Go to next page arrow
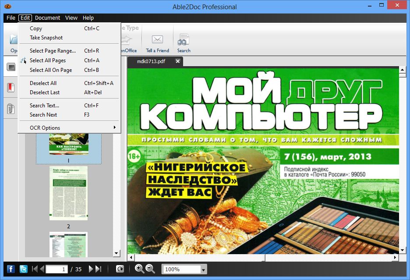 [91, 269]
